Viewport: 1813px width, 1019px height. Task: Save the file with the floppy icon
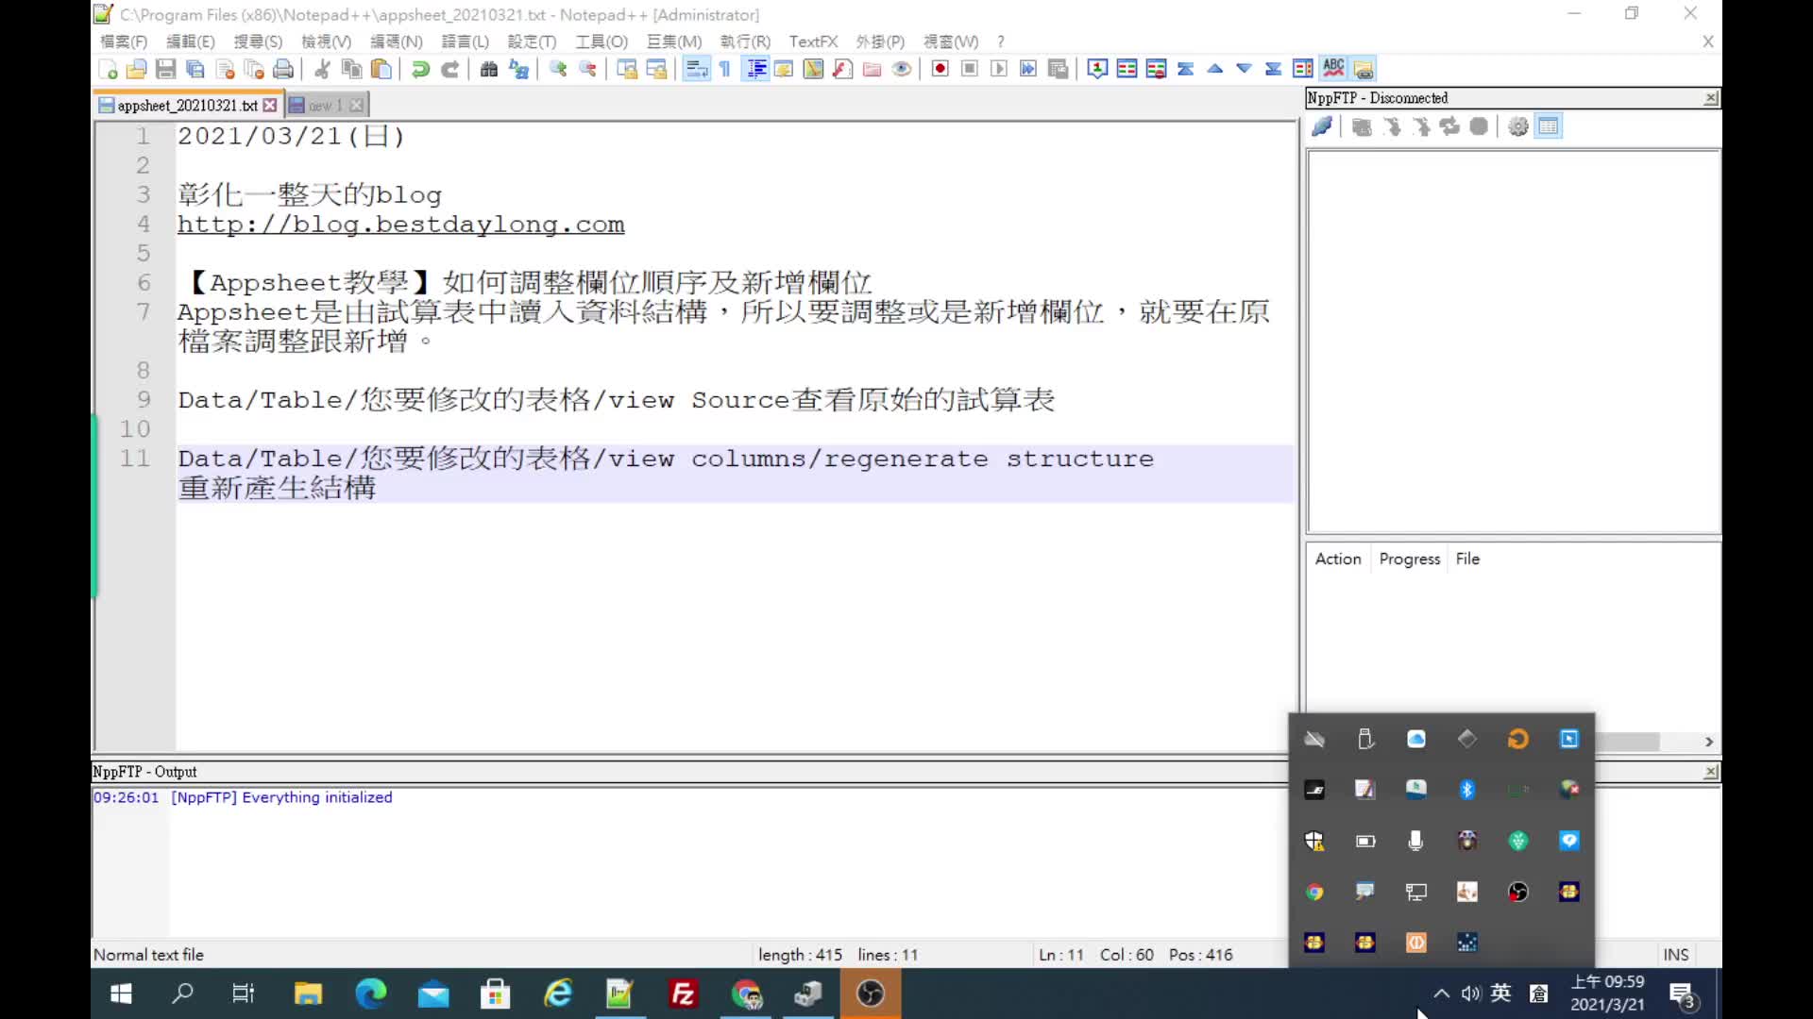click(166, 69)
